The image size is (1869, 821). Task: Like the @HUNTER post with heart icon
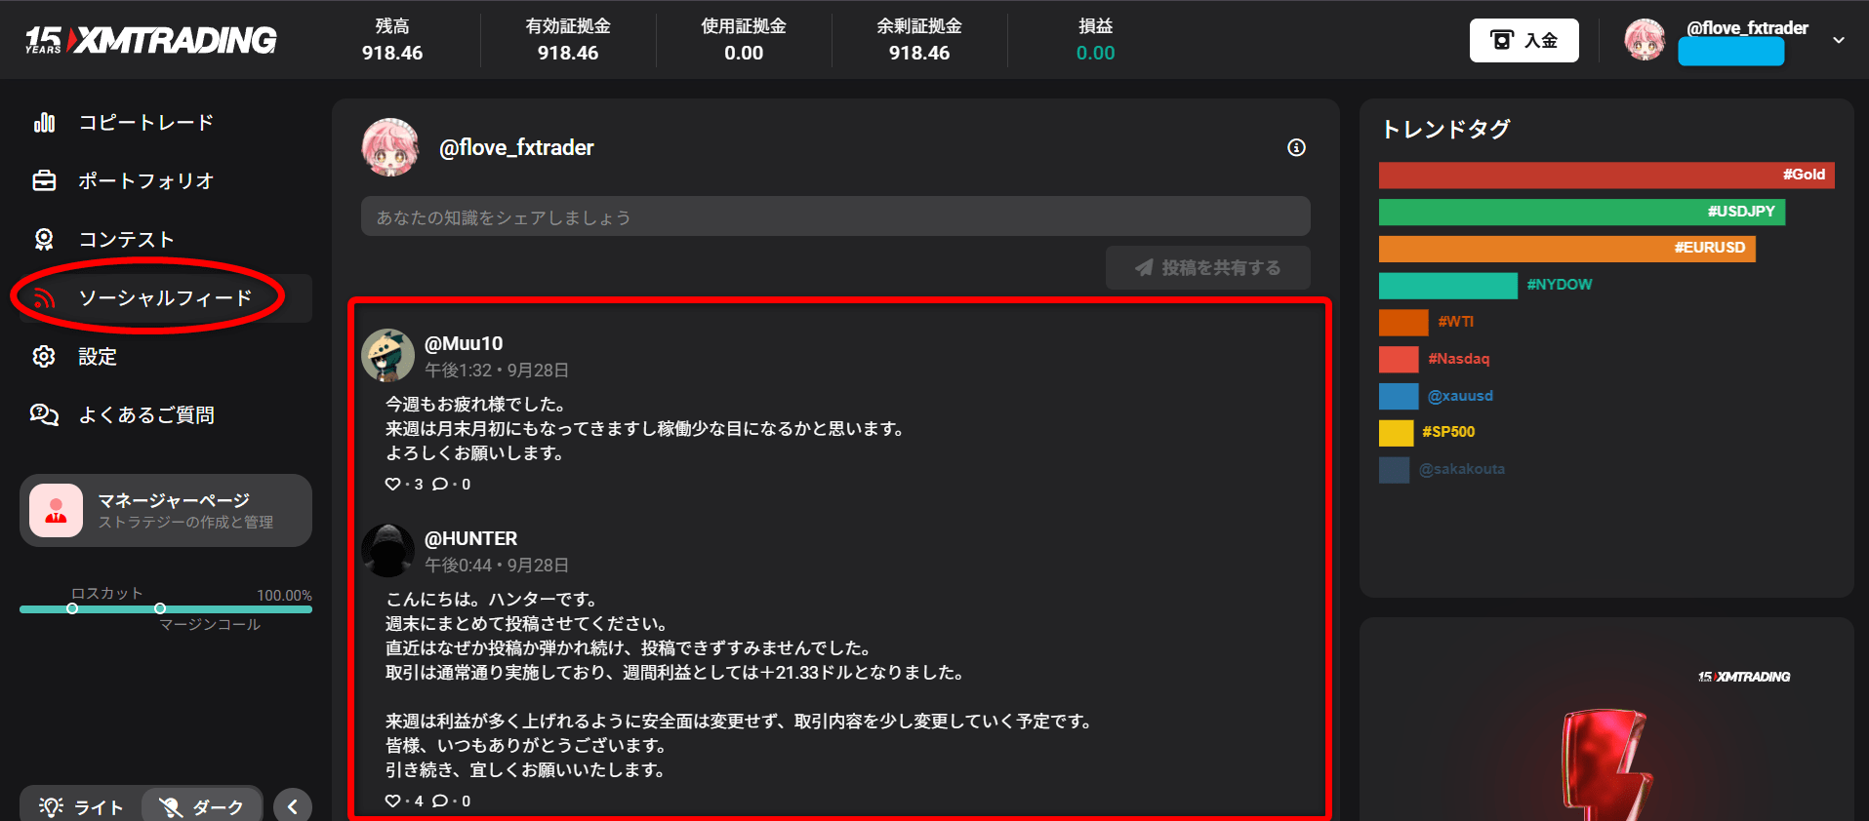[x=392, y=801]
